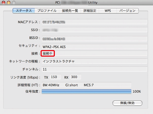Click the セキュリティ label
Image resolution: width=153 pixels, height=114 pixels.
[29, 46]
